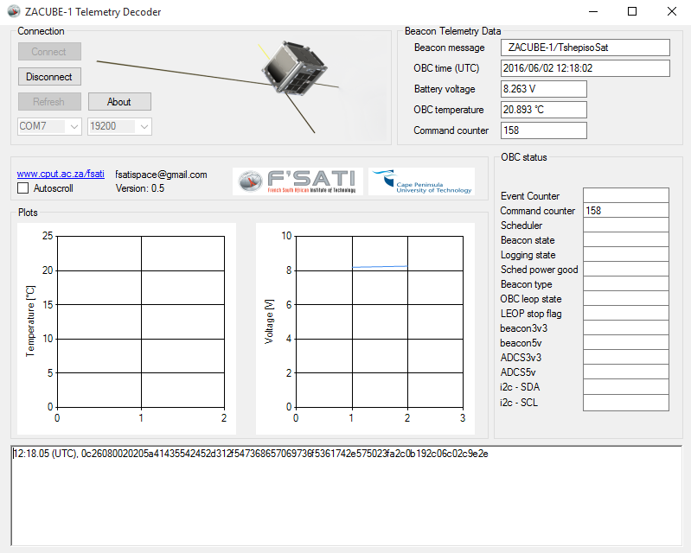Select the Battery voltage value field
The image size is (691, 553).
point(544,89)
